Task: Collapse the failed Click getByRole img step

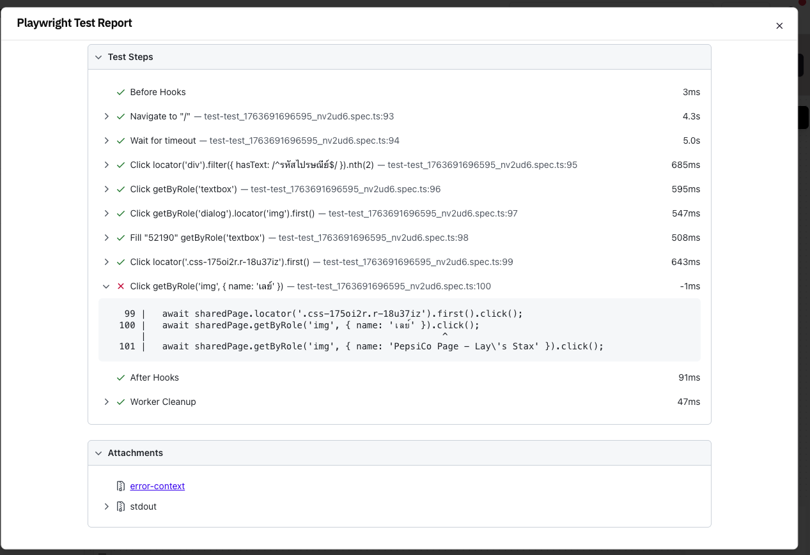Action: pos(107,286)
